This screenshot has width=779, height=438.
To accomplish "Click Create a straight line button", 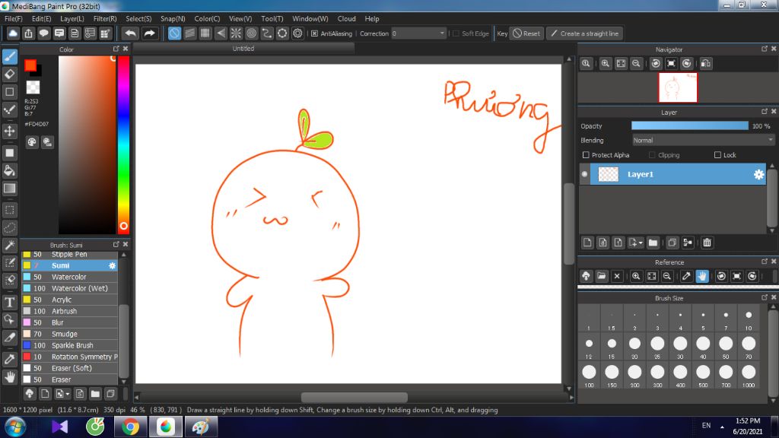I will [585, 33].
